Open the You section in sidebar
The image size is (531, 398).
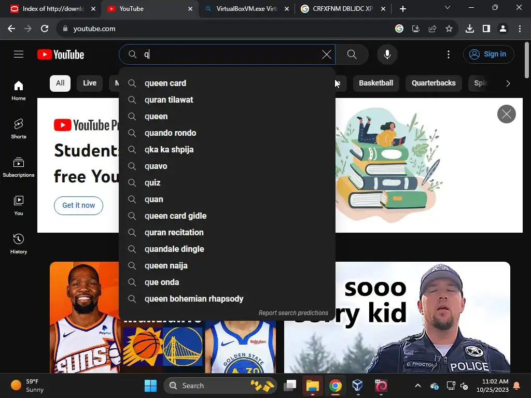pos(19,205)
